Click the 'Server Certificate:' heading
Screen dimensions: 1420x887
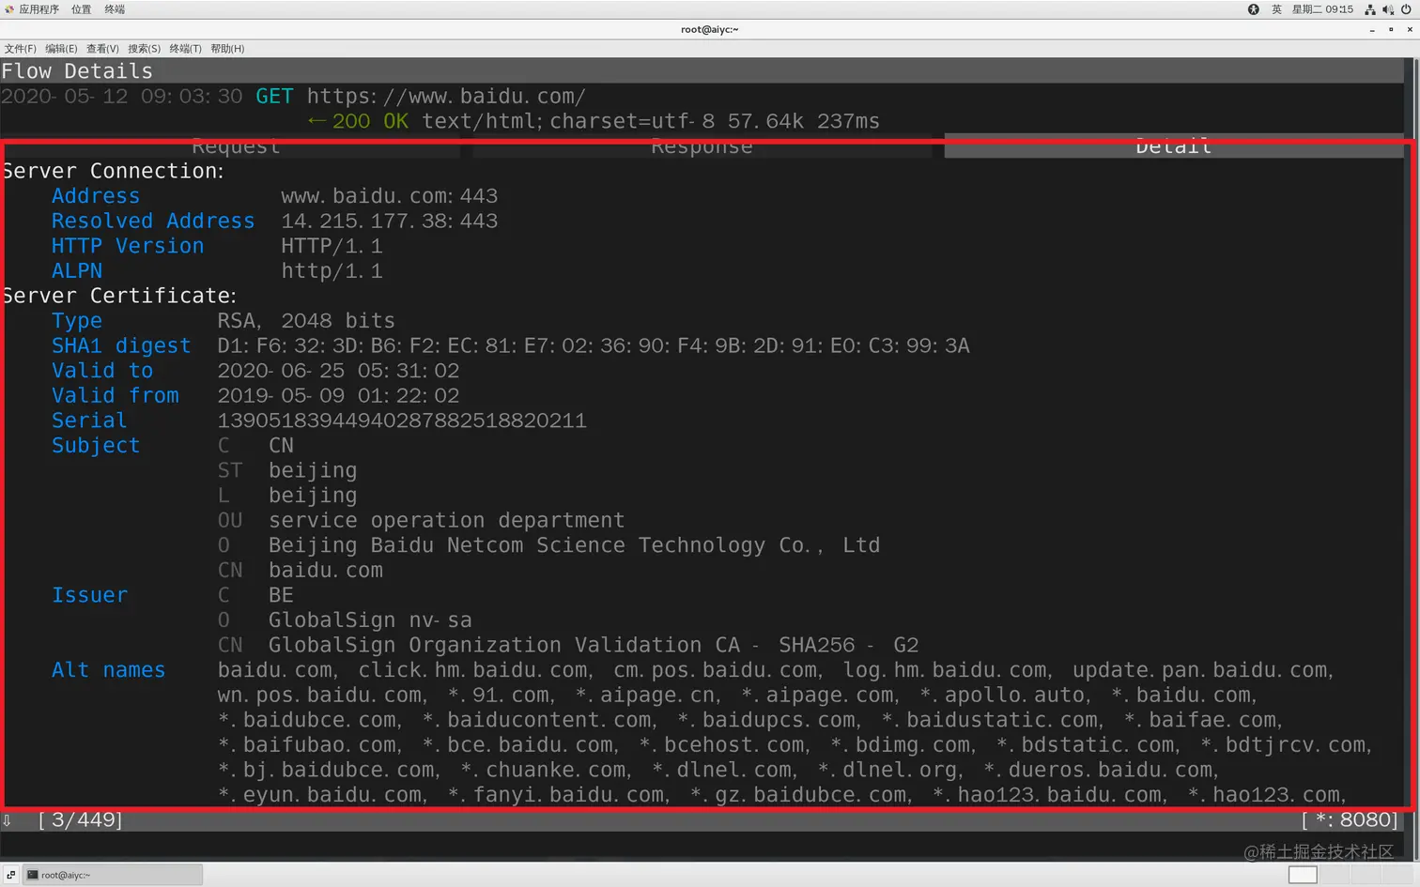[x=119, y=296]
